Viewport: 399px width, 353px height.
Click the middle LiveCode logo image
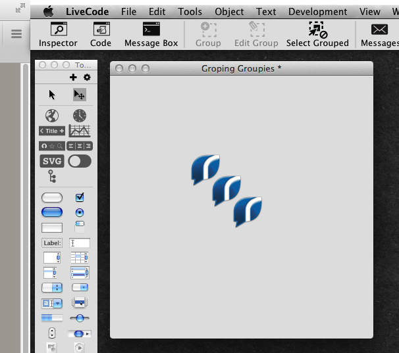(x=226, y=191)
